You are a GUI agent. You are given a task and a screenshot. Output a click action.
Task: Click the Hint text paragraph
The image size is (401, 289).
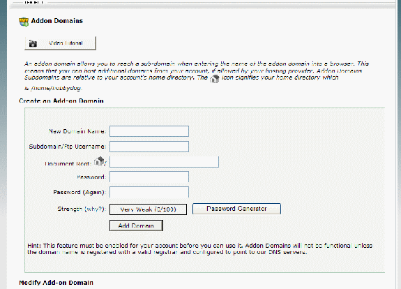pyautogui.click(x=199, y=249)
